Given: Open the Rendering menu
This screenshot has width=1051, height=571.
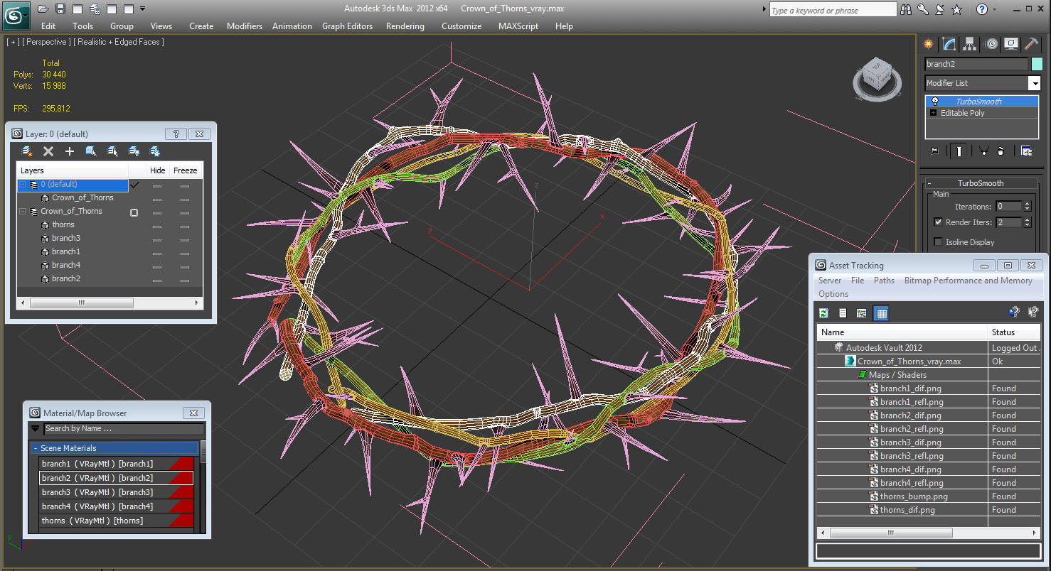Looking at the screenshot, I should click(x=405, y=26).
